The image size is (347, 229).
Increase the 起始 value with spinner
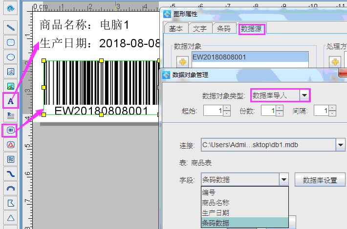pos(227,108)
